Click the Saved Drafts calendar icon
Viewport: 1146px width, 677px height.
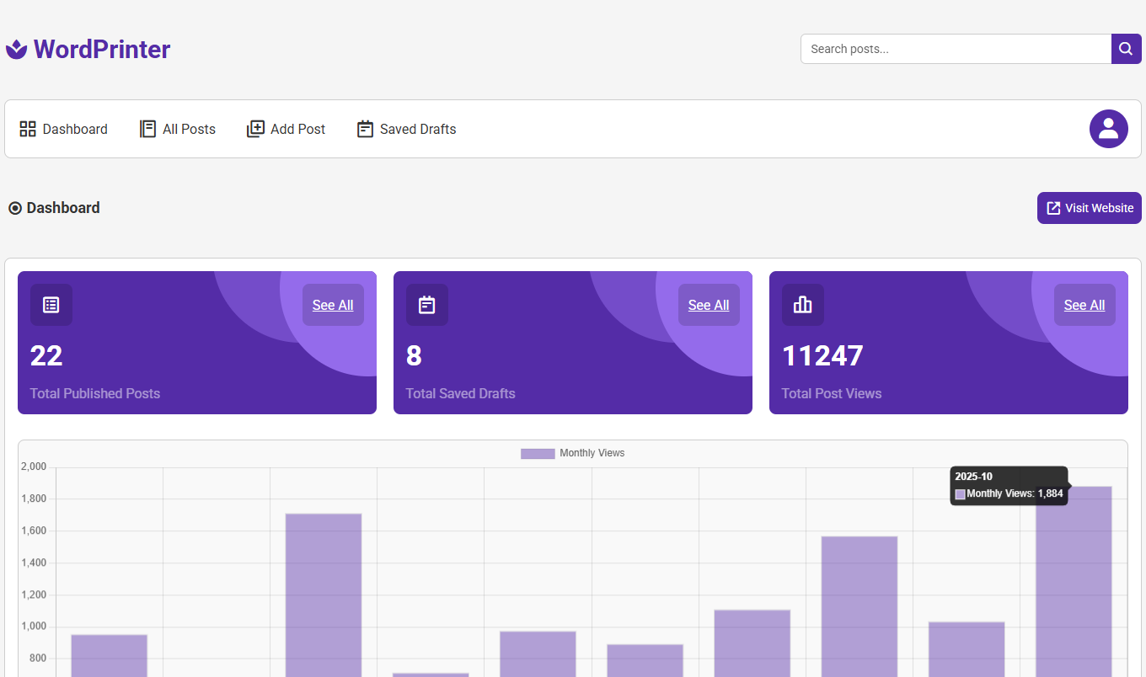(x=365, y=129)
